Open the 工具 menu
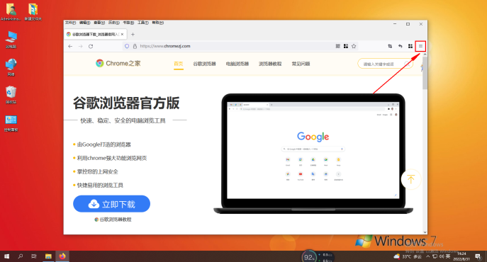Screen dimensions: 487x262 pyautogui.click(x=143, y=23)
